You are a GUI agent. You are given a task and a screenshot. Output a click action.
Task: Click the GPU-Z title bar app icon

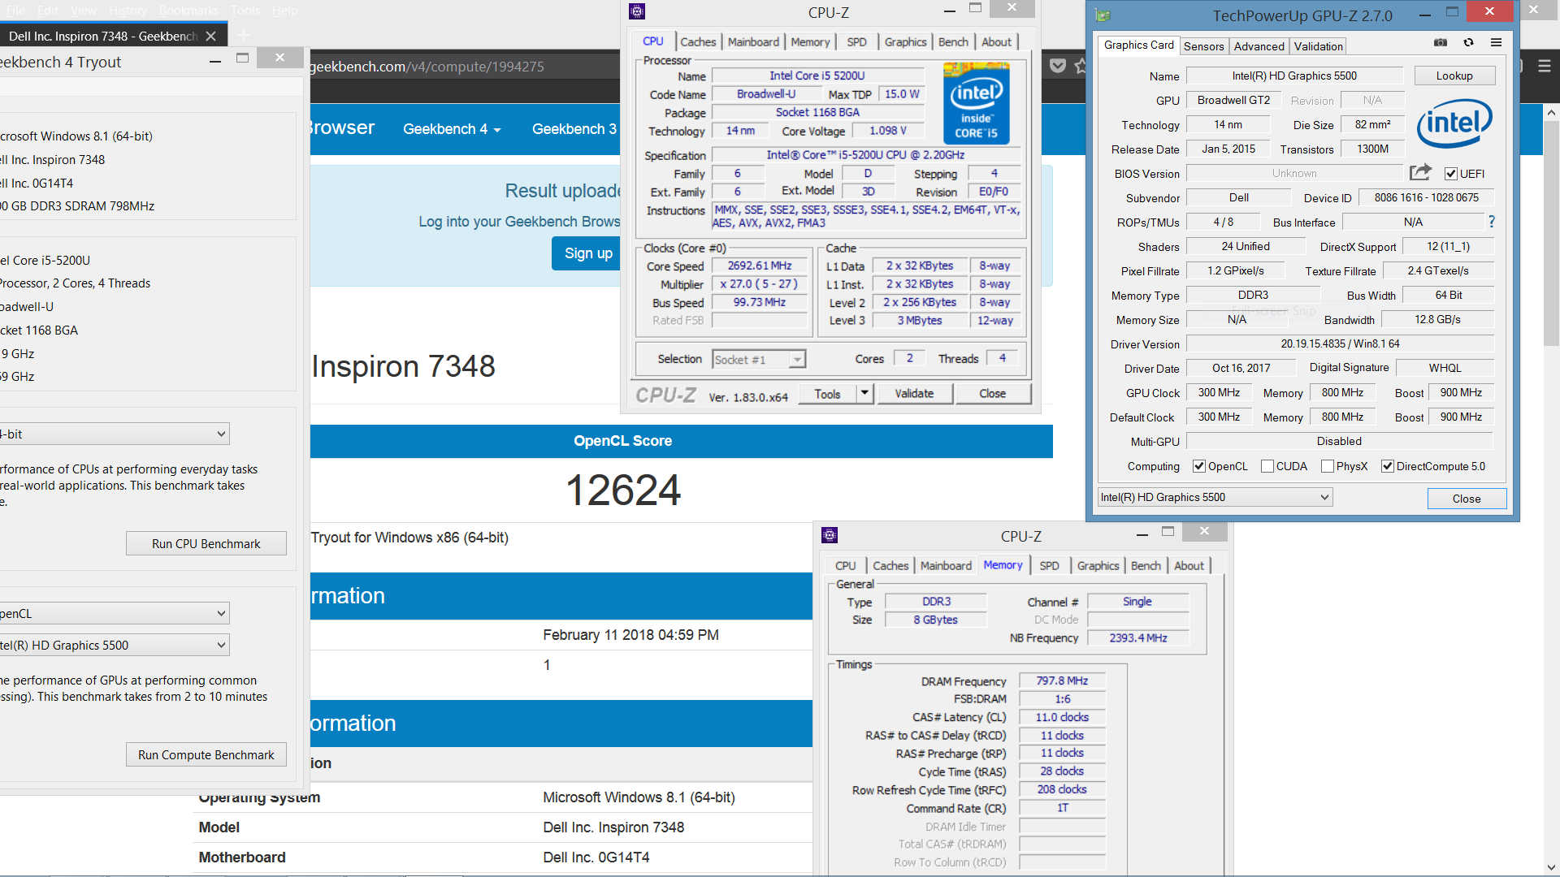[x=1103, y=15]
